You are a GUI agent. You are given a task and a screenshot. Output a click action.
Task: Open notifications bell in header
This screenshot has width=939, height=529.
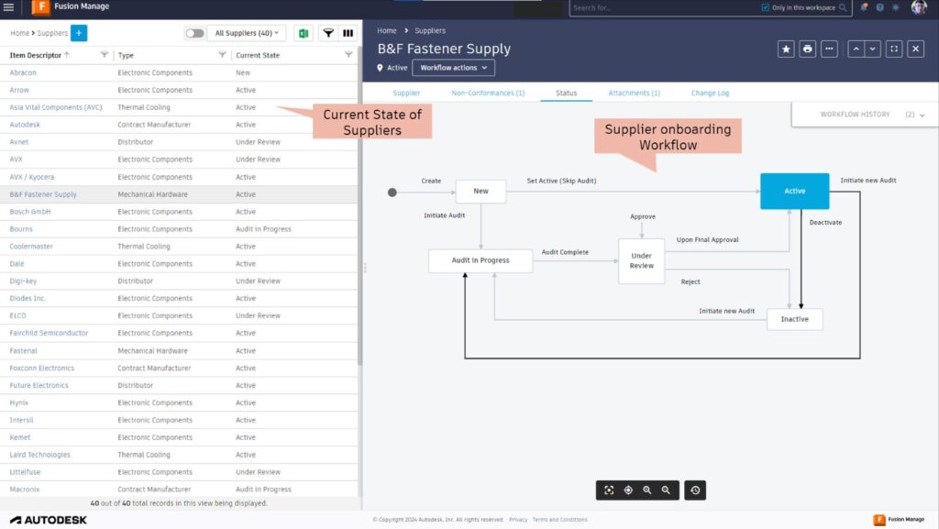864,7
